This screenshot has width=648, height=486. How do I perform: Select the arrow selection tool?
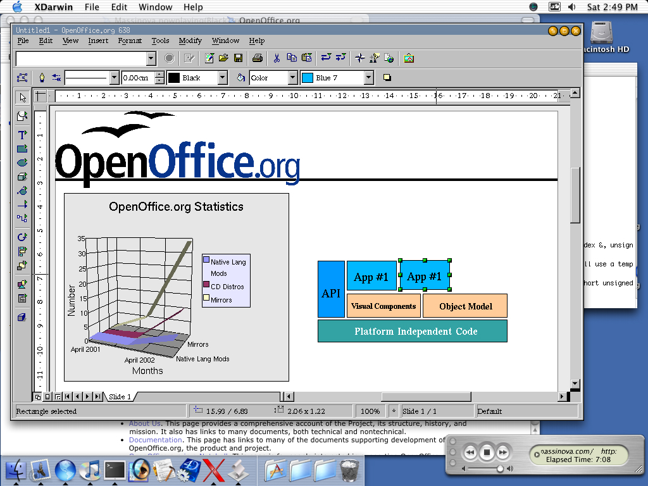tap(23, 97)
